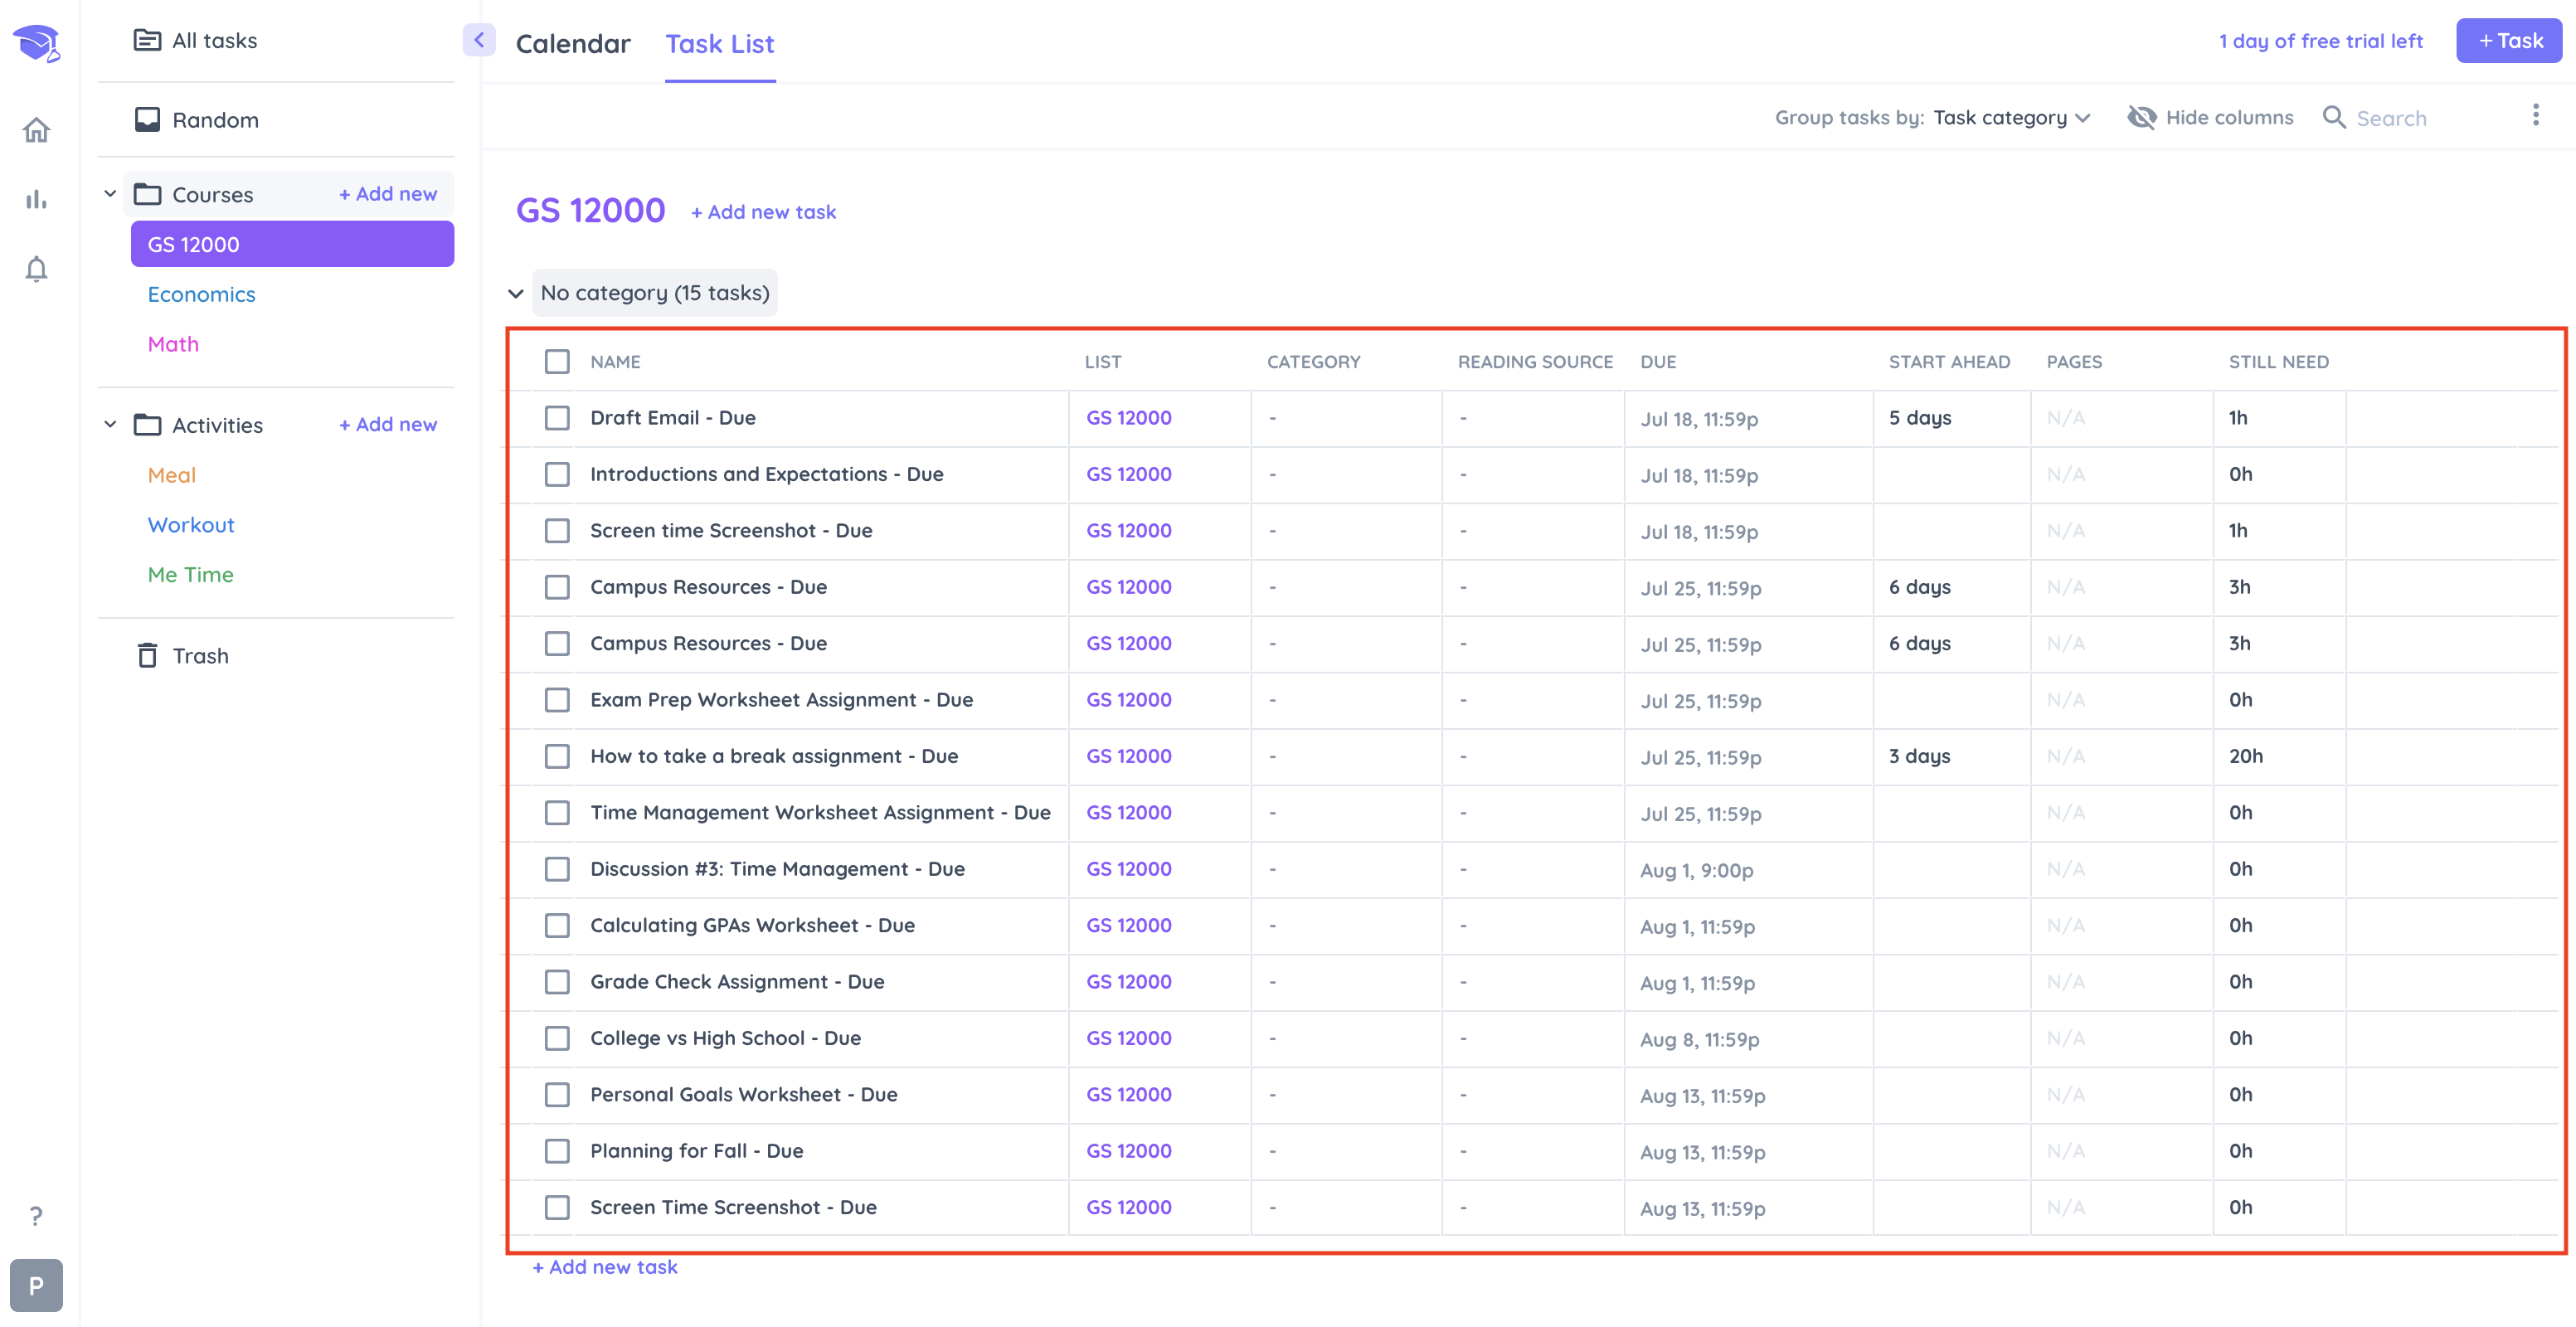The width and height of the screenshot is (2576, 1327).
Task: Check College vs High School checkbox
Action: point(557,1038)
